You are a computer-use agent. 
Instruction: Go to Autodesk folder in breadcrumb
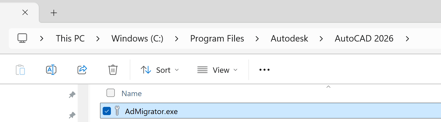pyautogui.click(x=289, y=38)
